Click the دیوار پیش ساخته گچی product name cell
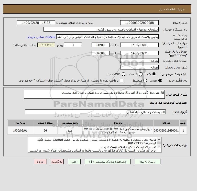Screen dimensions: 197x191 click(118, 130)
